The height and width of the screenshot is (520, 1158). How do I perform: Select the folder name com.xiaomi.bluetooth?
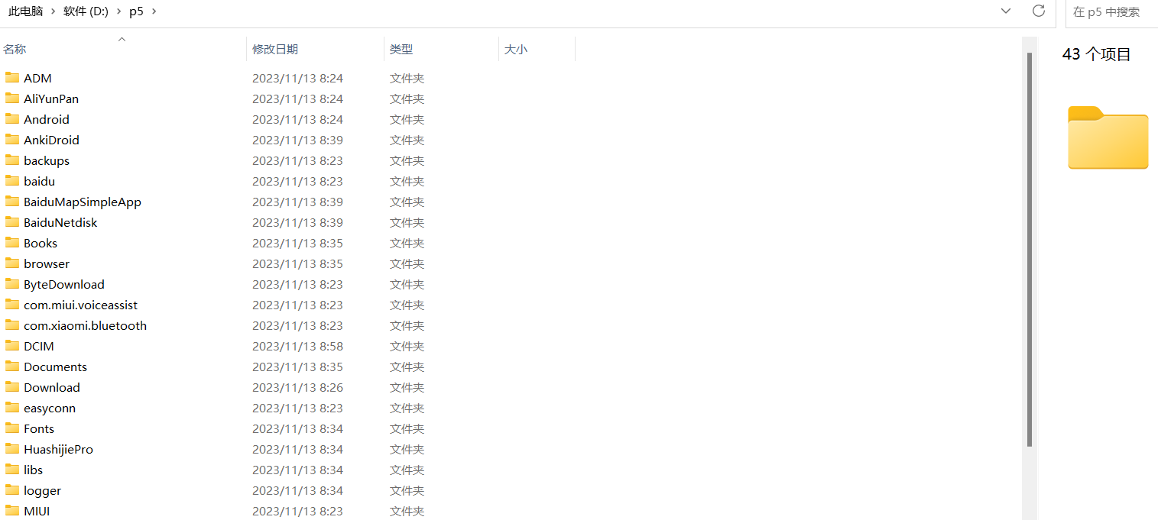(85, 325)
